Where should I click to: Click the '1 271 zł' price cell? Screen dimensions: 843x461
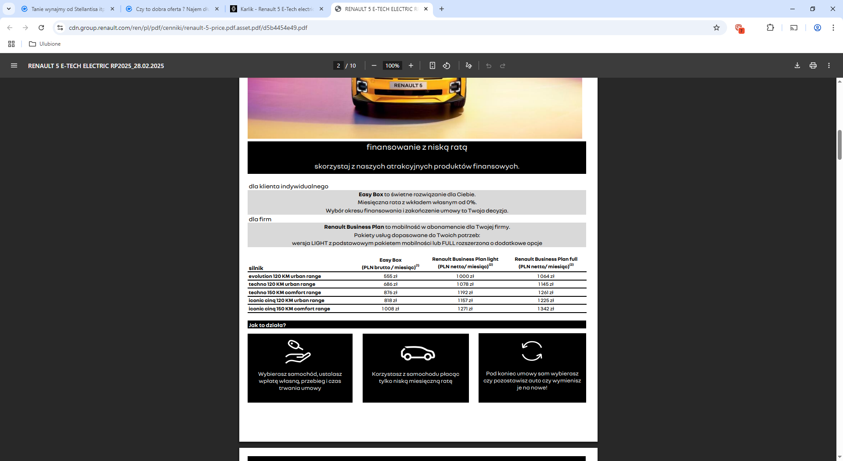tap(465, 309)
